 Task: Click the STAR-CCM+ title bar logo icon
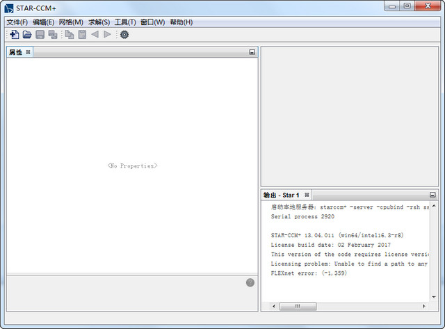(x=9, y=8)
